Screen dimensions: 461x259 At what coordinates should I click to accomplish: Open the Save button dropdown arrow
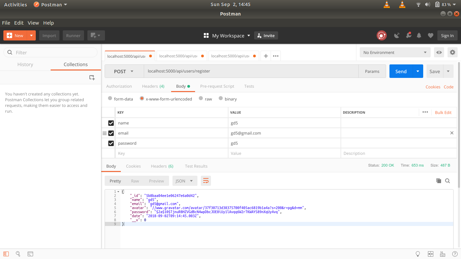coord(448,71)
